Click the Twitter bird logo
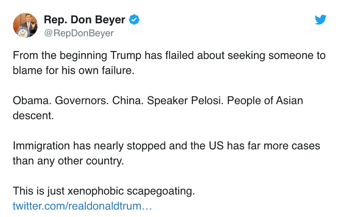Viewport: 340px width, 217px height. pyautogui.click(x=320, y=20)
